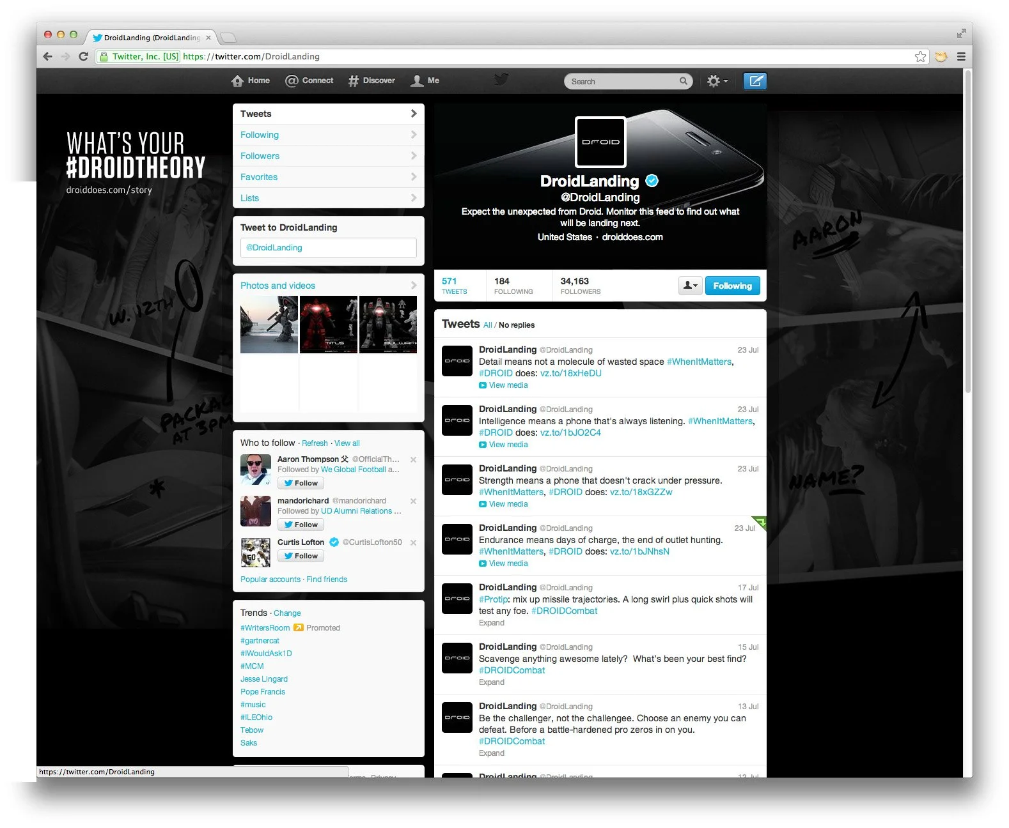Follow Aaron Thompson

pos(301,483)
